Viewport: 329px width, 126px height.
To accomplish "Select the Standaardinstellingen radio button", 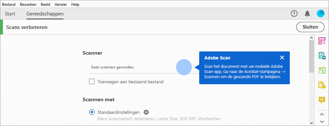I will [92, 112].
